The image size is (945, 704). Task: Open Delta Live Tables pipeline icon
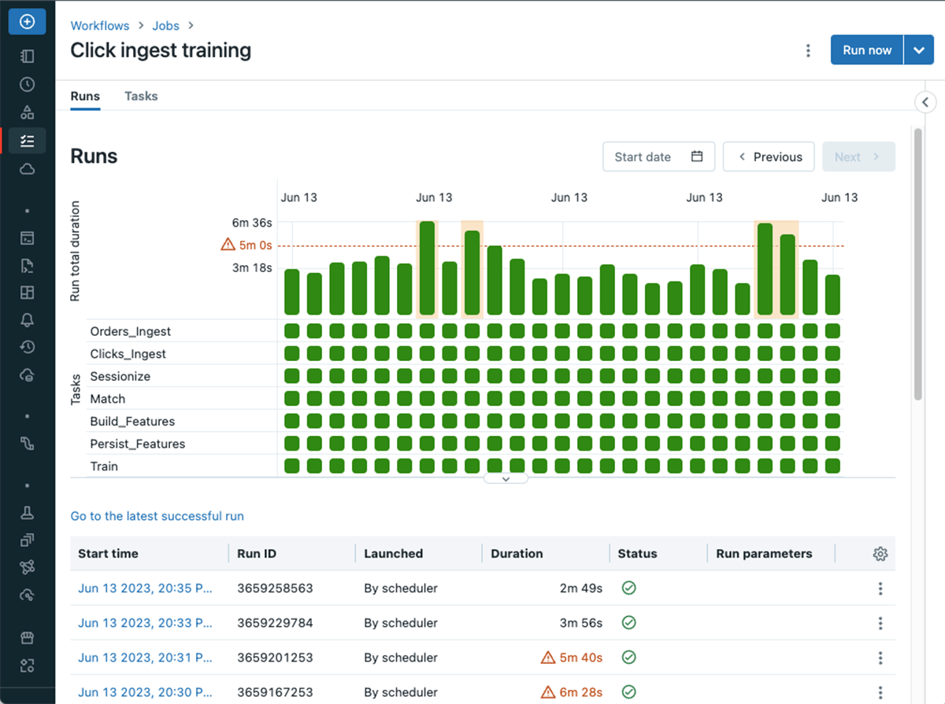point(27,444)
